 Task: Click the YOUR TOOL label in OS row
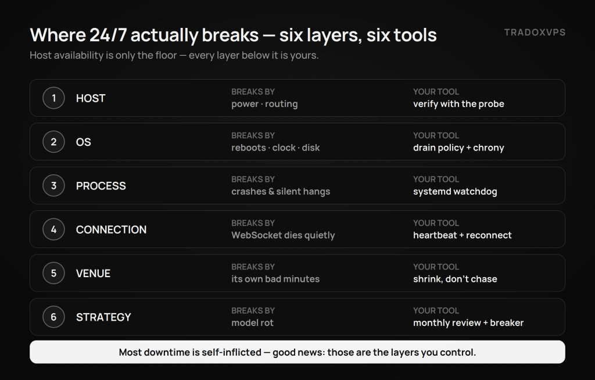436,135
